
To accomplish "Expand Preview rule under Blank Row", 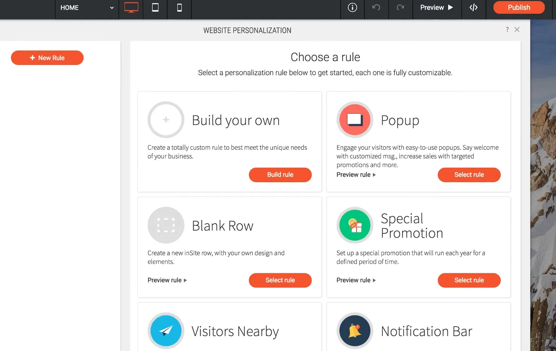I will [167, 280].
